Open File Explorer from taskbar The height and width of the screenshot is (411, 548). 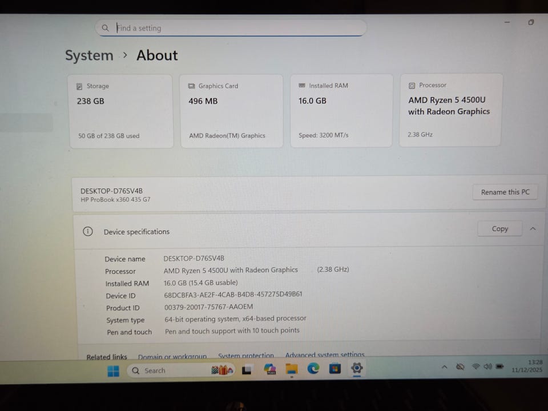[x=292, y=369]
